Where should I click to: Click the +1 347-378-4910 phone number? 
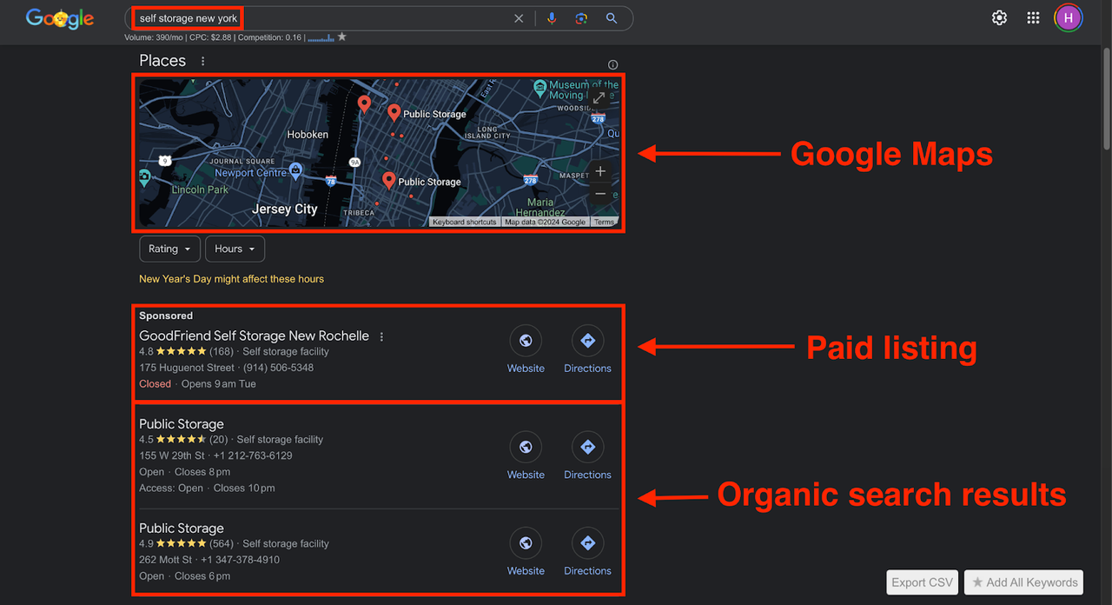tap(240, 560)
